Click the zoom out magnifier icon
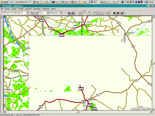Viewport: 155px width, 116px height. tap(36, 13)
